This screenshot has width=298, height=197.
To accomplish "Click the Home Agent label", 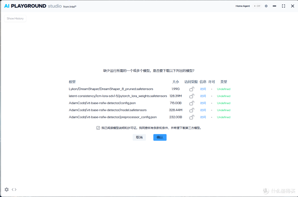I will click(x=243, y=6).
